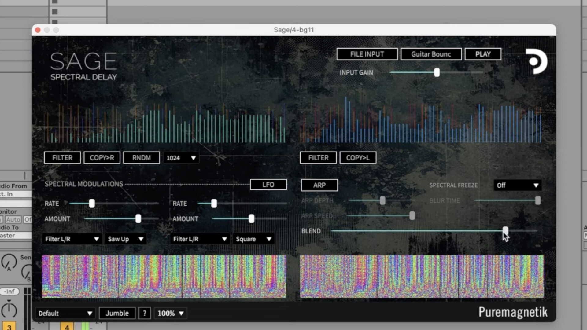Click the first LFO RATE slider handle
587x330 pixels.
click(x=92, y=203)
